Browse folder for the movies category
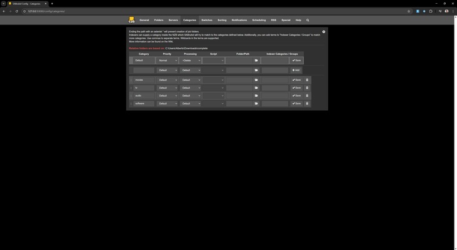457x250 pixels. point(256,80)
